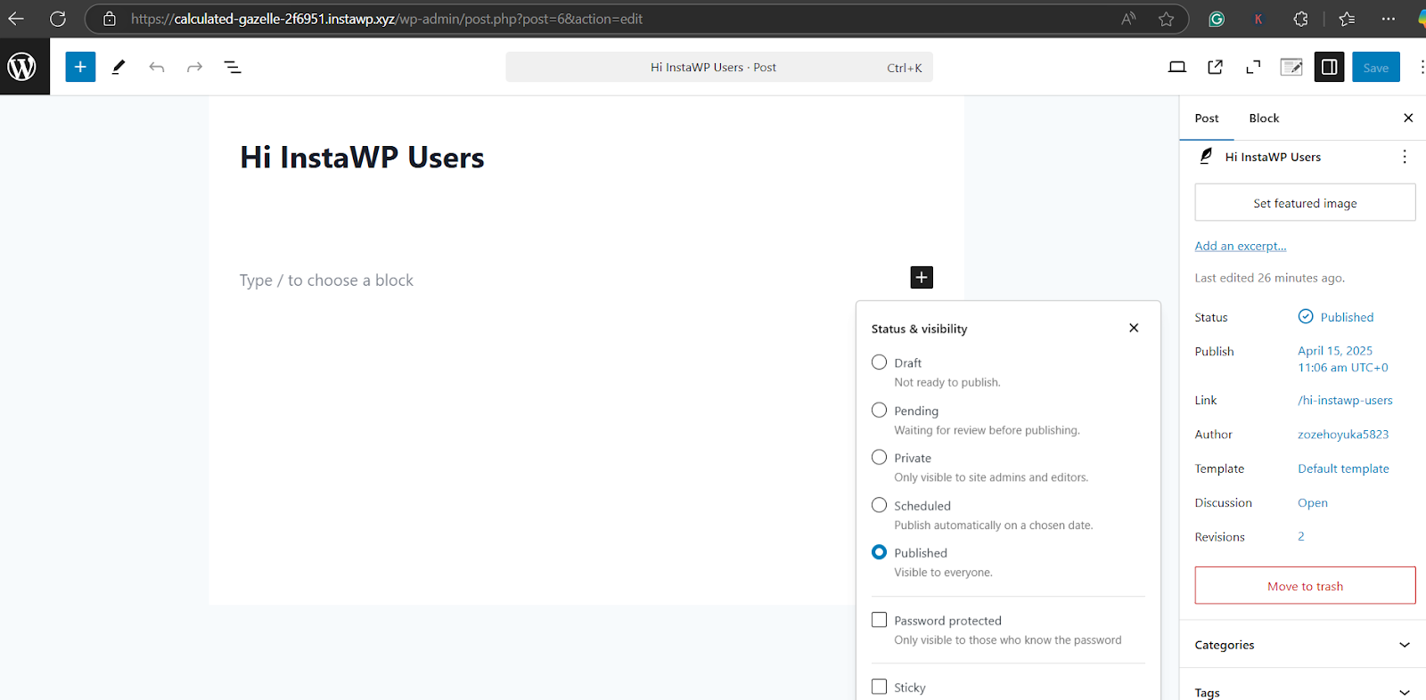1426x700 pixels.
Task: Close the Status & visibility popover
Action: pos(1134,328)
